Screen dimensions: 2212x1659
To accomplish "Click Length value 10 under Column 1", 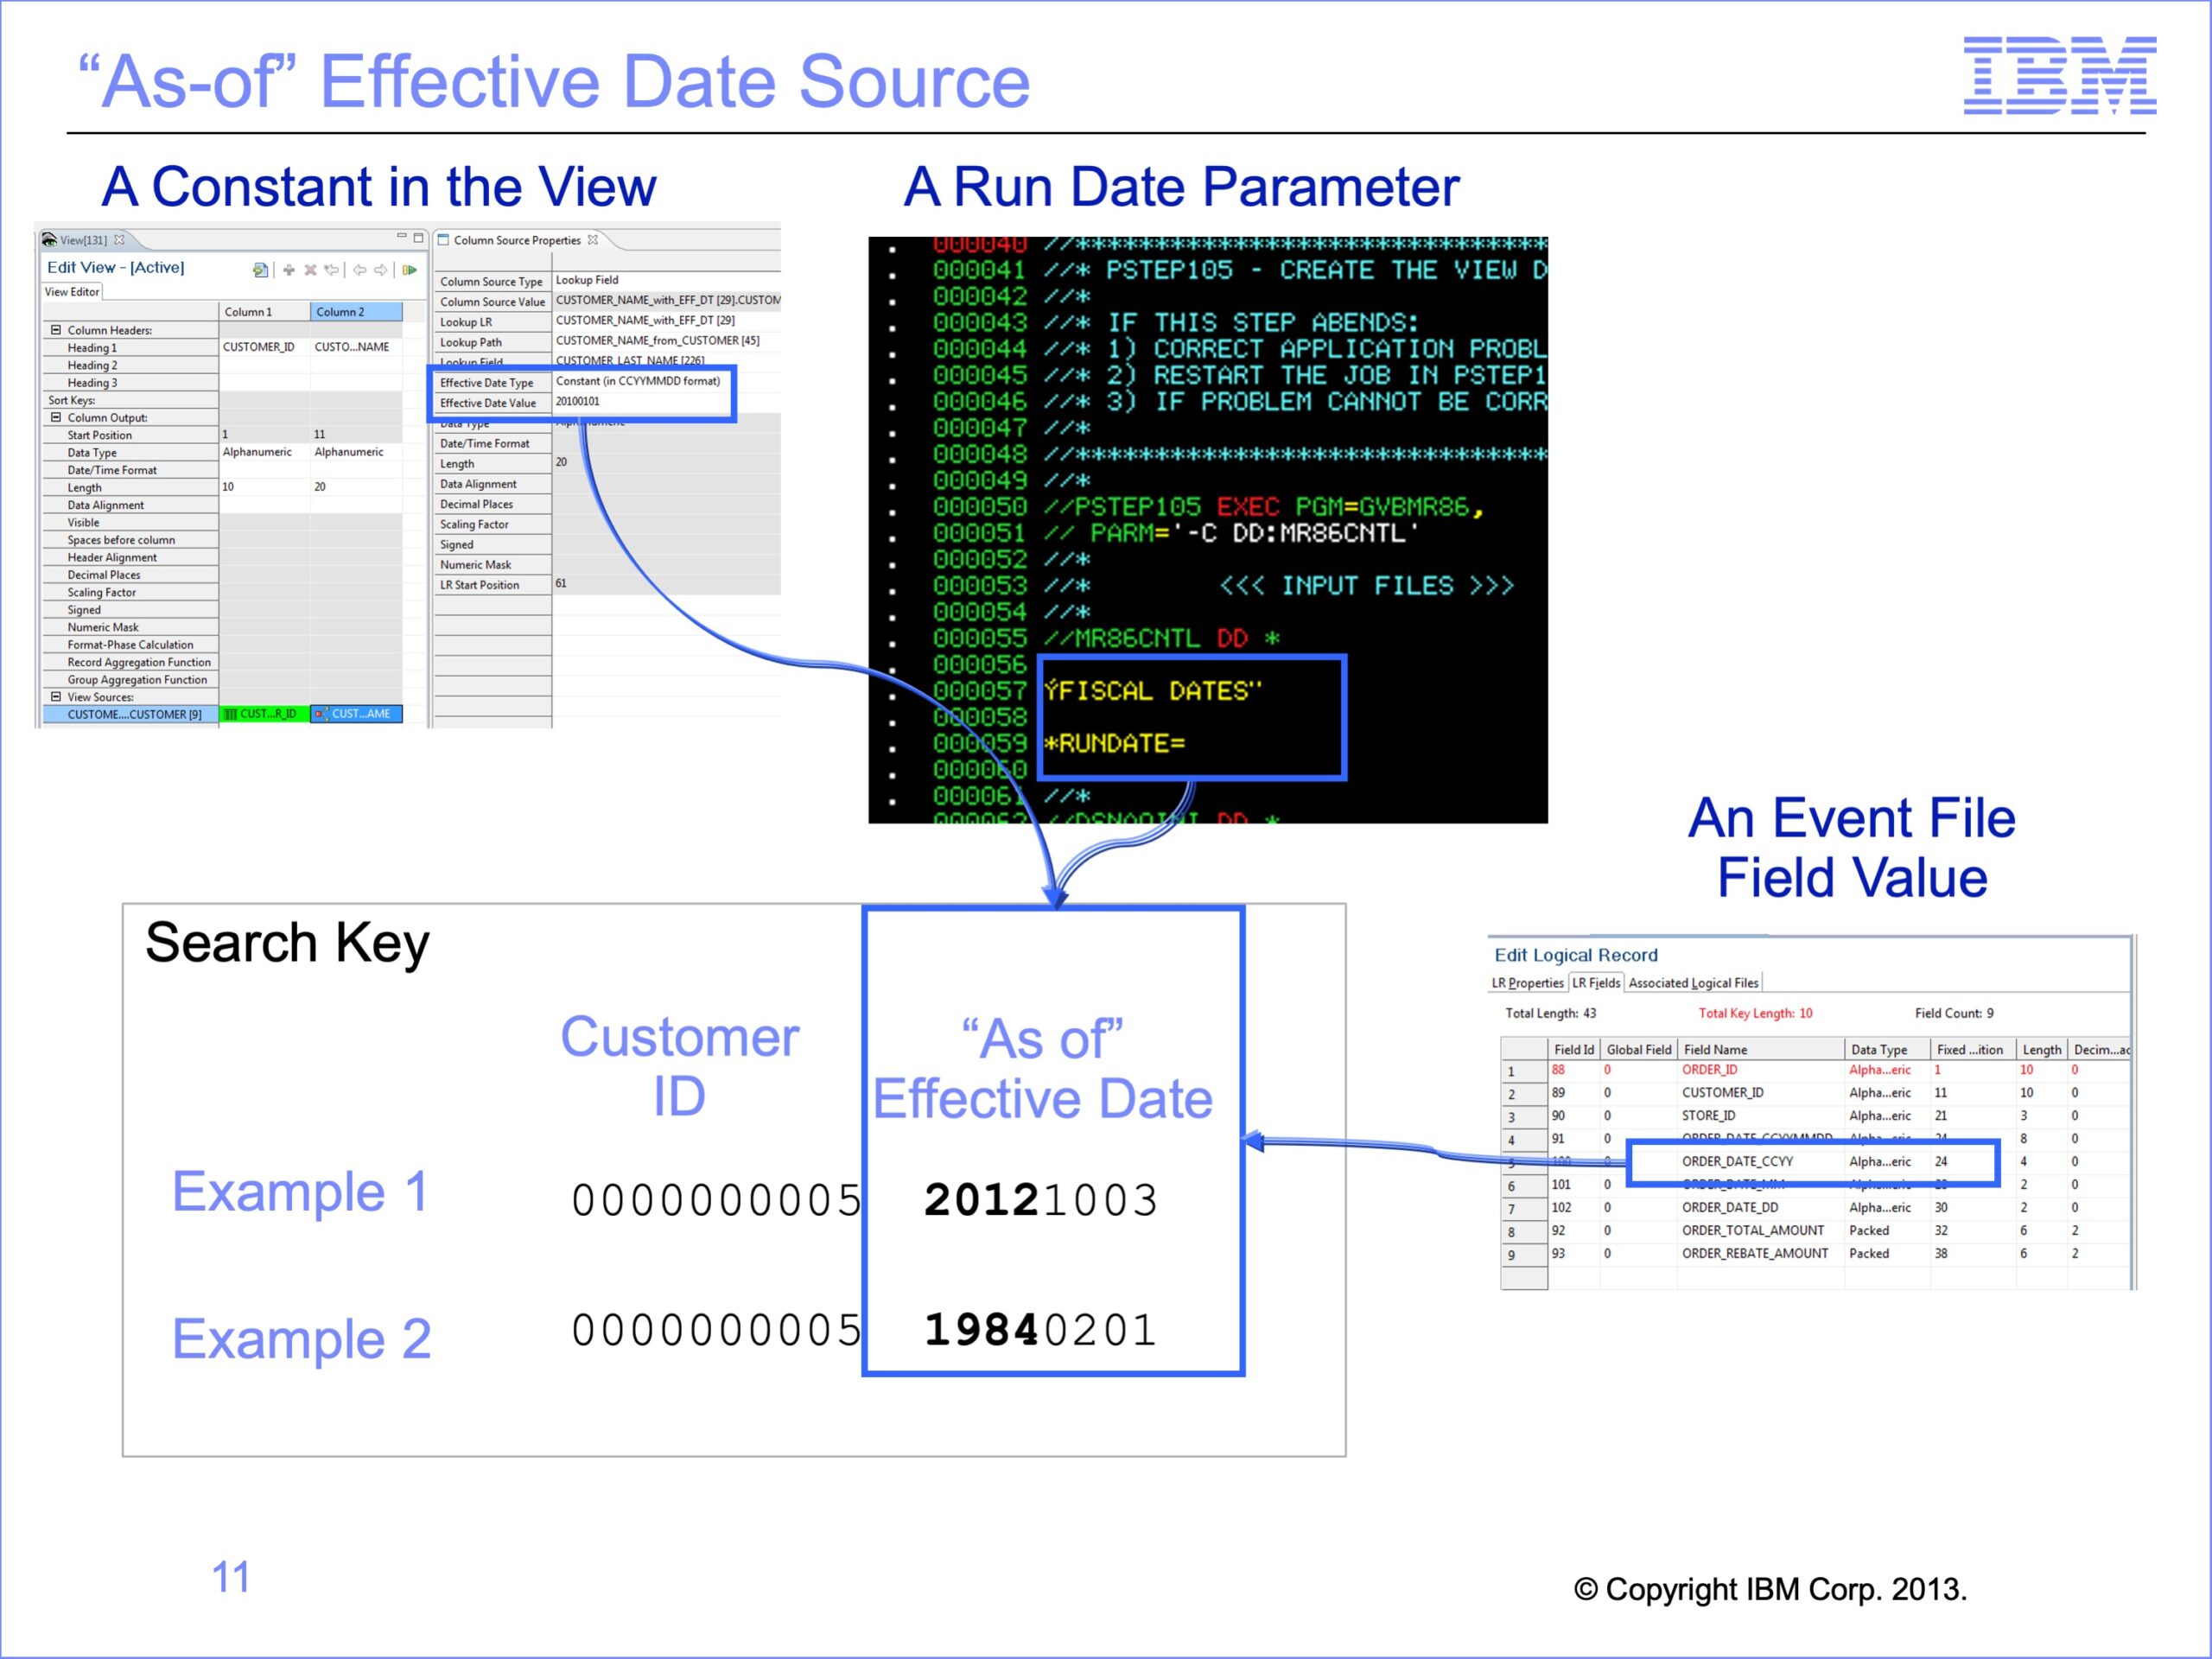I will [x=264, y=487].
